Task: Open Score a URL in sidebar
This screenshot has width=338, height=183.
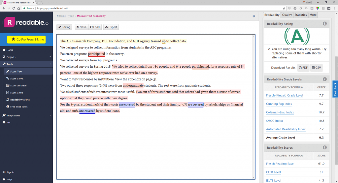Action: (17, 78)
